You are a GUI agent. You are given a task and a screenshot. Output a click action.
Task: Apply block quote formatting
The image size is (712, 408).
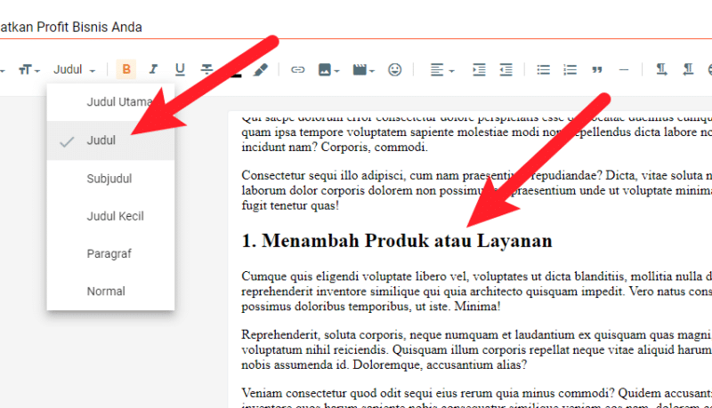[x=596, y=69]
